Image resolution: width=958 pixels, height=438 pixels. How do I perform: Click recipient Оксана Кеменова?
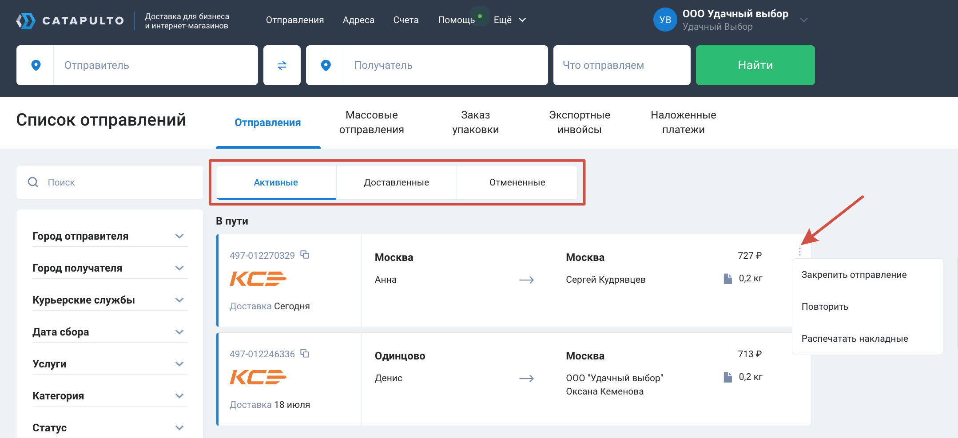(x=604, y=391)
